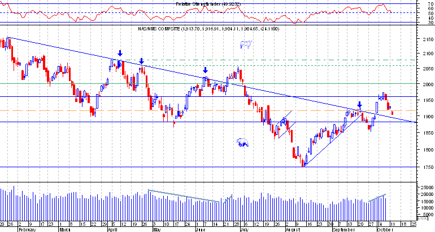Click the 5000 volume axis label
The height and width of the screenshot is (232, 435).
pyautogui.click(x=427, y=215)
